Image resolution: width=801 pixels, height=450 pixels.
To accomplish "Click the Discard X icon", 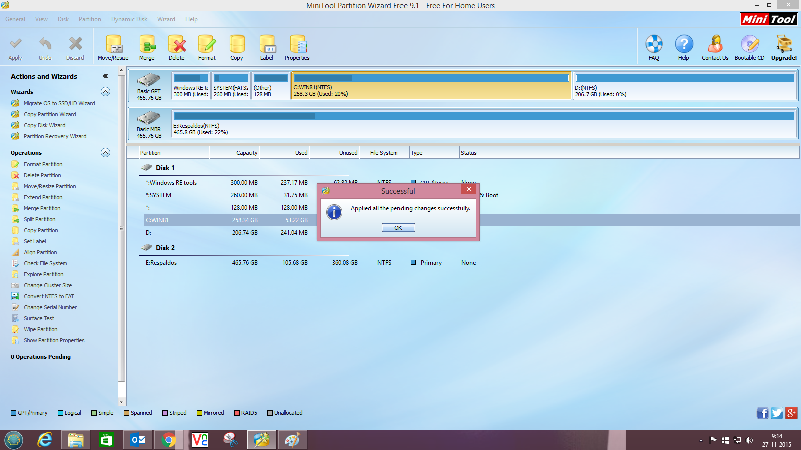I will [75, 44].
